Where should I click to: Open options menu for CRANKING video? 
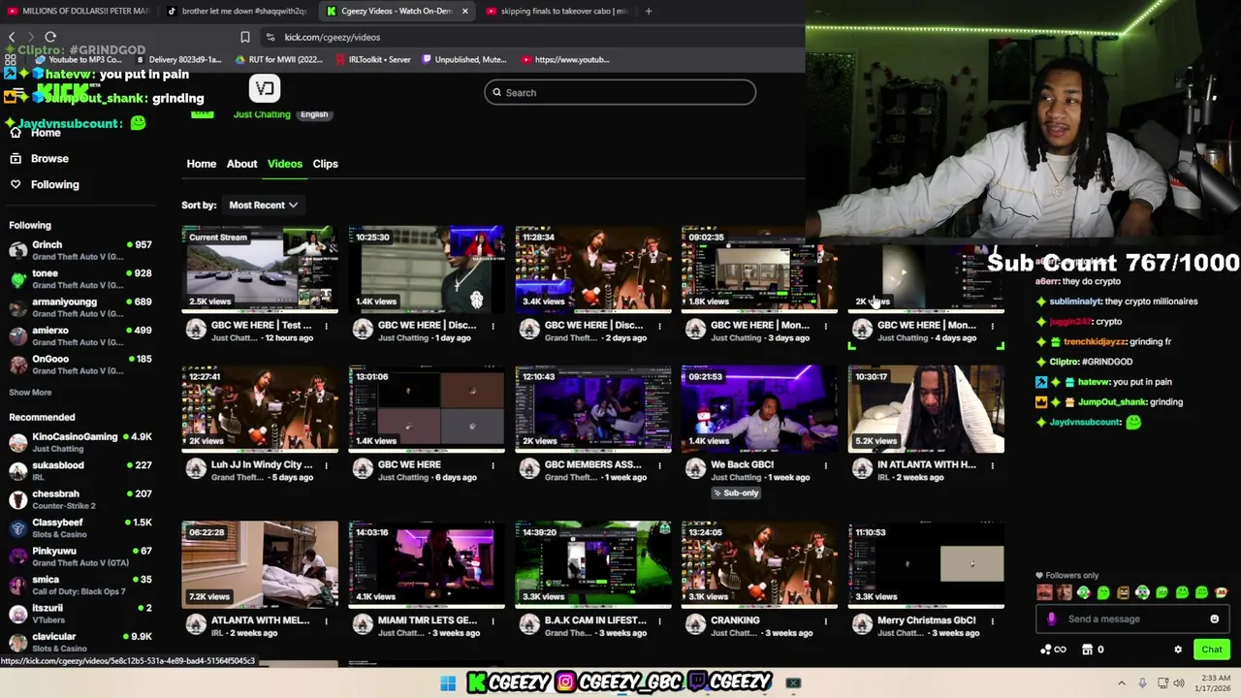coord(826,621)
